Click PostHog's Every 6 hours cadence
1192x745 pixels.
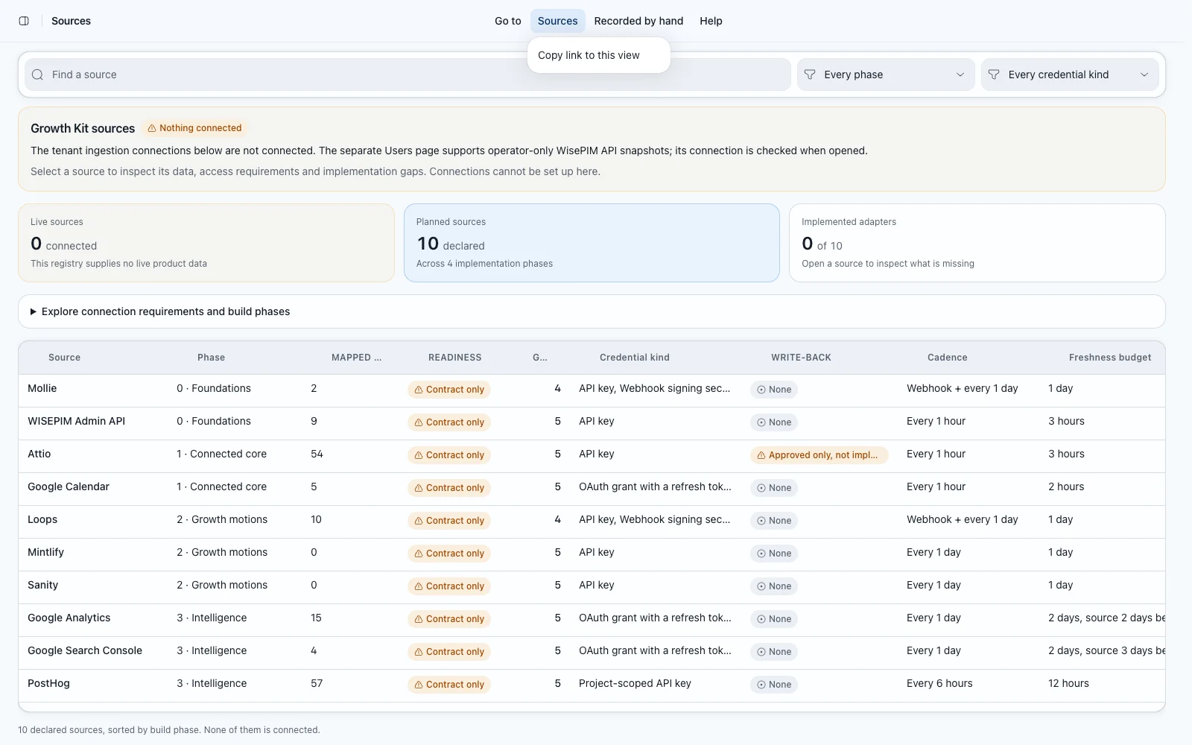click(939, 683)
